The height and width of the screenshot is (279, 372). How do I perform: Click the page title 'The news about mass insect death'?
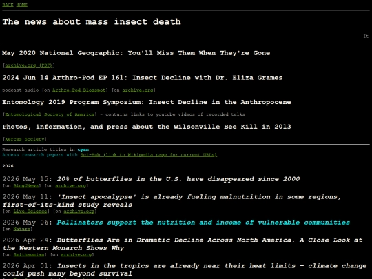click(x=92, y=22)
